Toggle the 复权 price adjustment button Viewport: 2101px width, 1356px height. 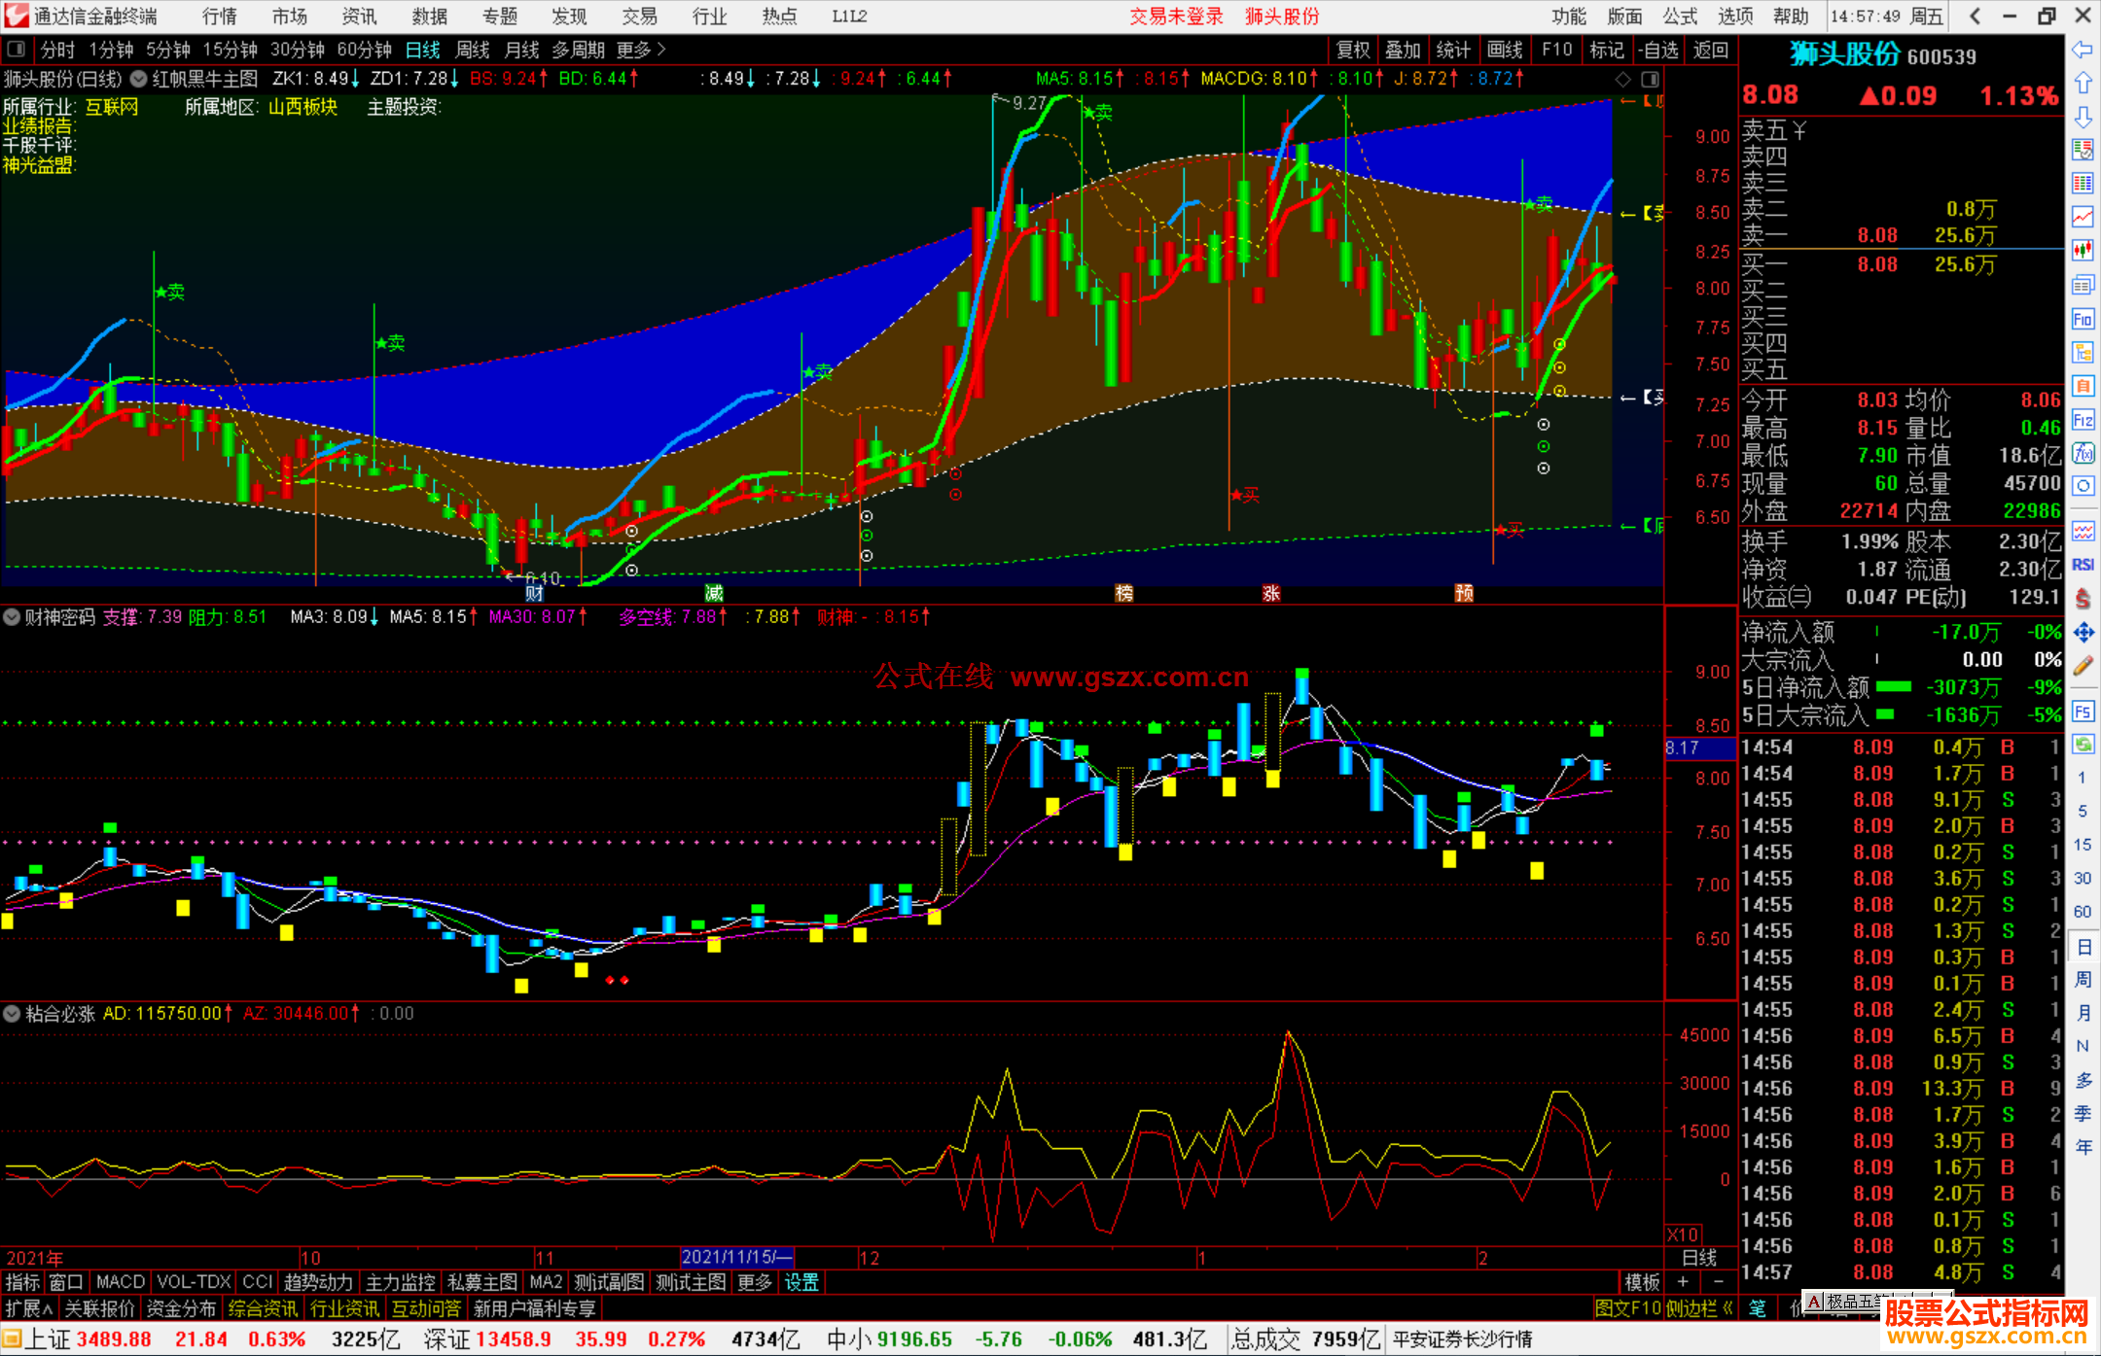(x=1353, y=50)
